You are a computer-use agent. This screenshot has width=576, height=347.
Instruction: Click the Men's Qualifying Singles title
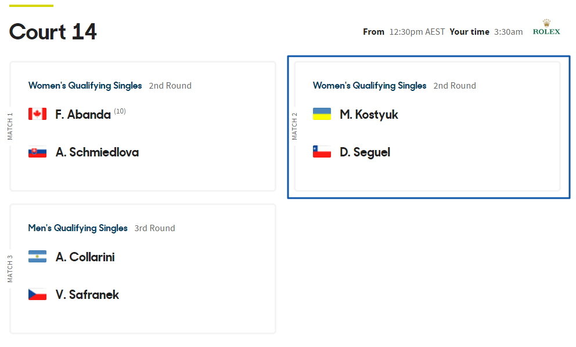click(x=78, y=228)
